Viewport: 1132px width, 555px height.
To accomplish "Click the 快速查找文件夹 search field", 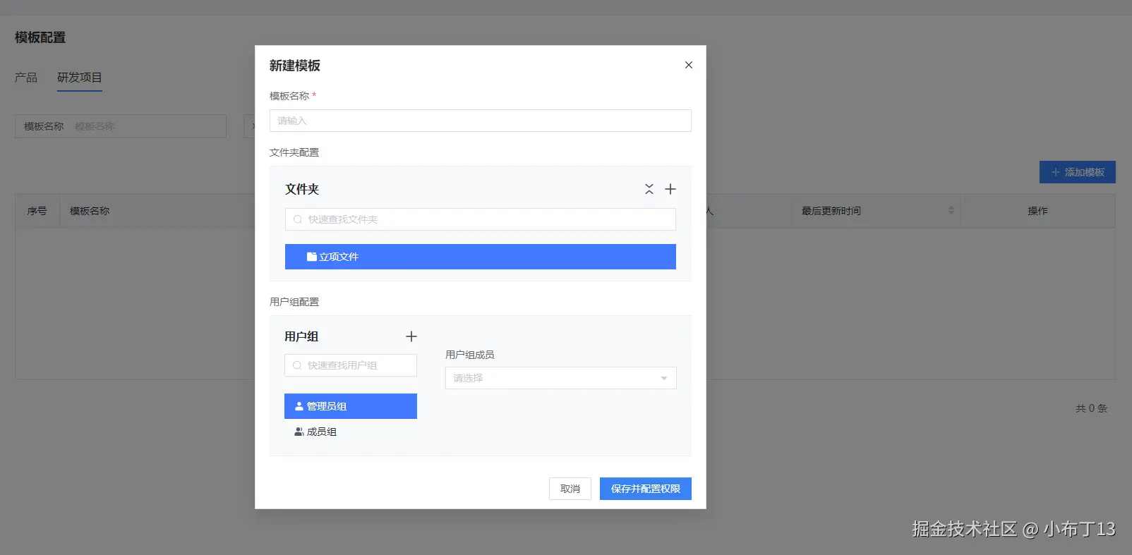I will tap(481, 219).
